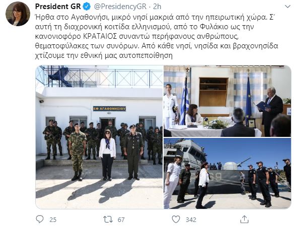The image size is (294, 227).
Task: Open photo of navy ship greeting
Action: (x=228, y=174)
